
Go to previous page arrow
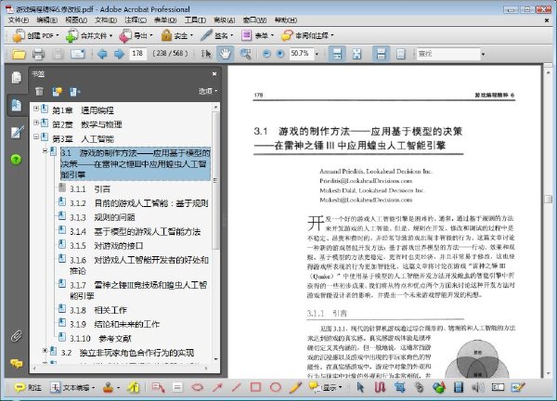[102, 54]
